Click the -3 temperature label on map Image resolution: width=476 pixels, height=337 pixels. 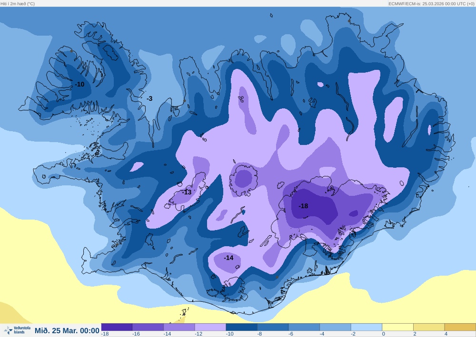point(149,98)
